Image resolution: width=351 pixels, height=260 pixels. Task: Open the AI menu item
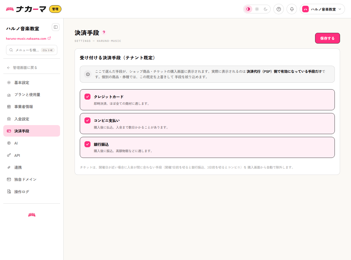(x=32, y=143)
